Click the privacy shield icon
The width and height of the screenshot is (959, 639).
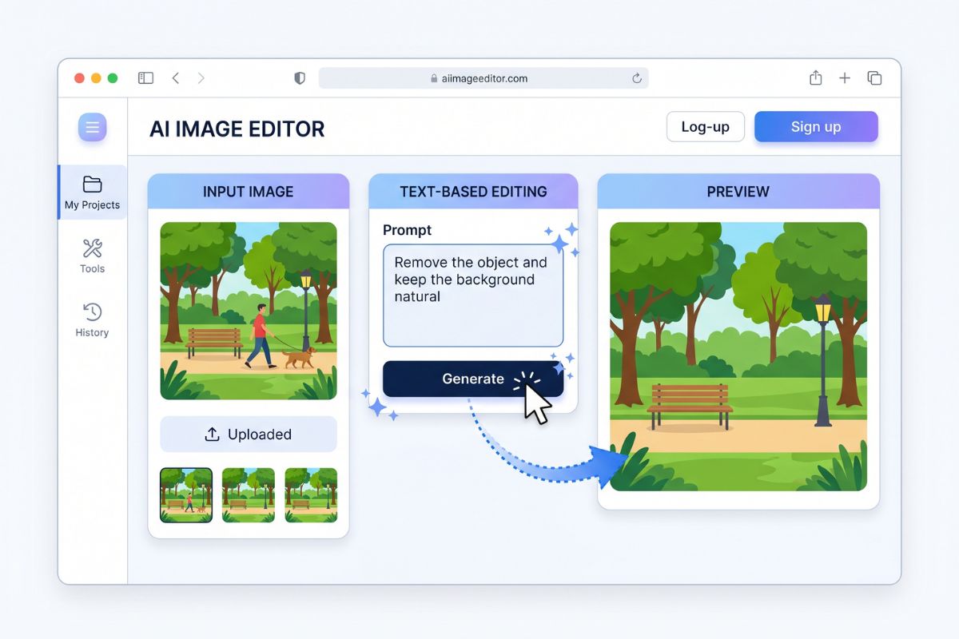pos(300,78)
